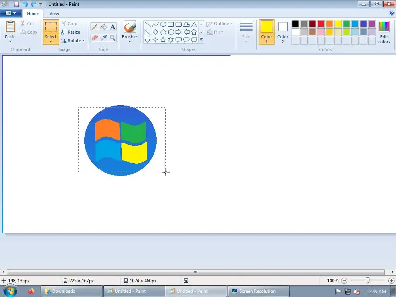Open the Resize and skew dialog

coord(71,32)
